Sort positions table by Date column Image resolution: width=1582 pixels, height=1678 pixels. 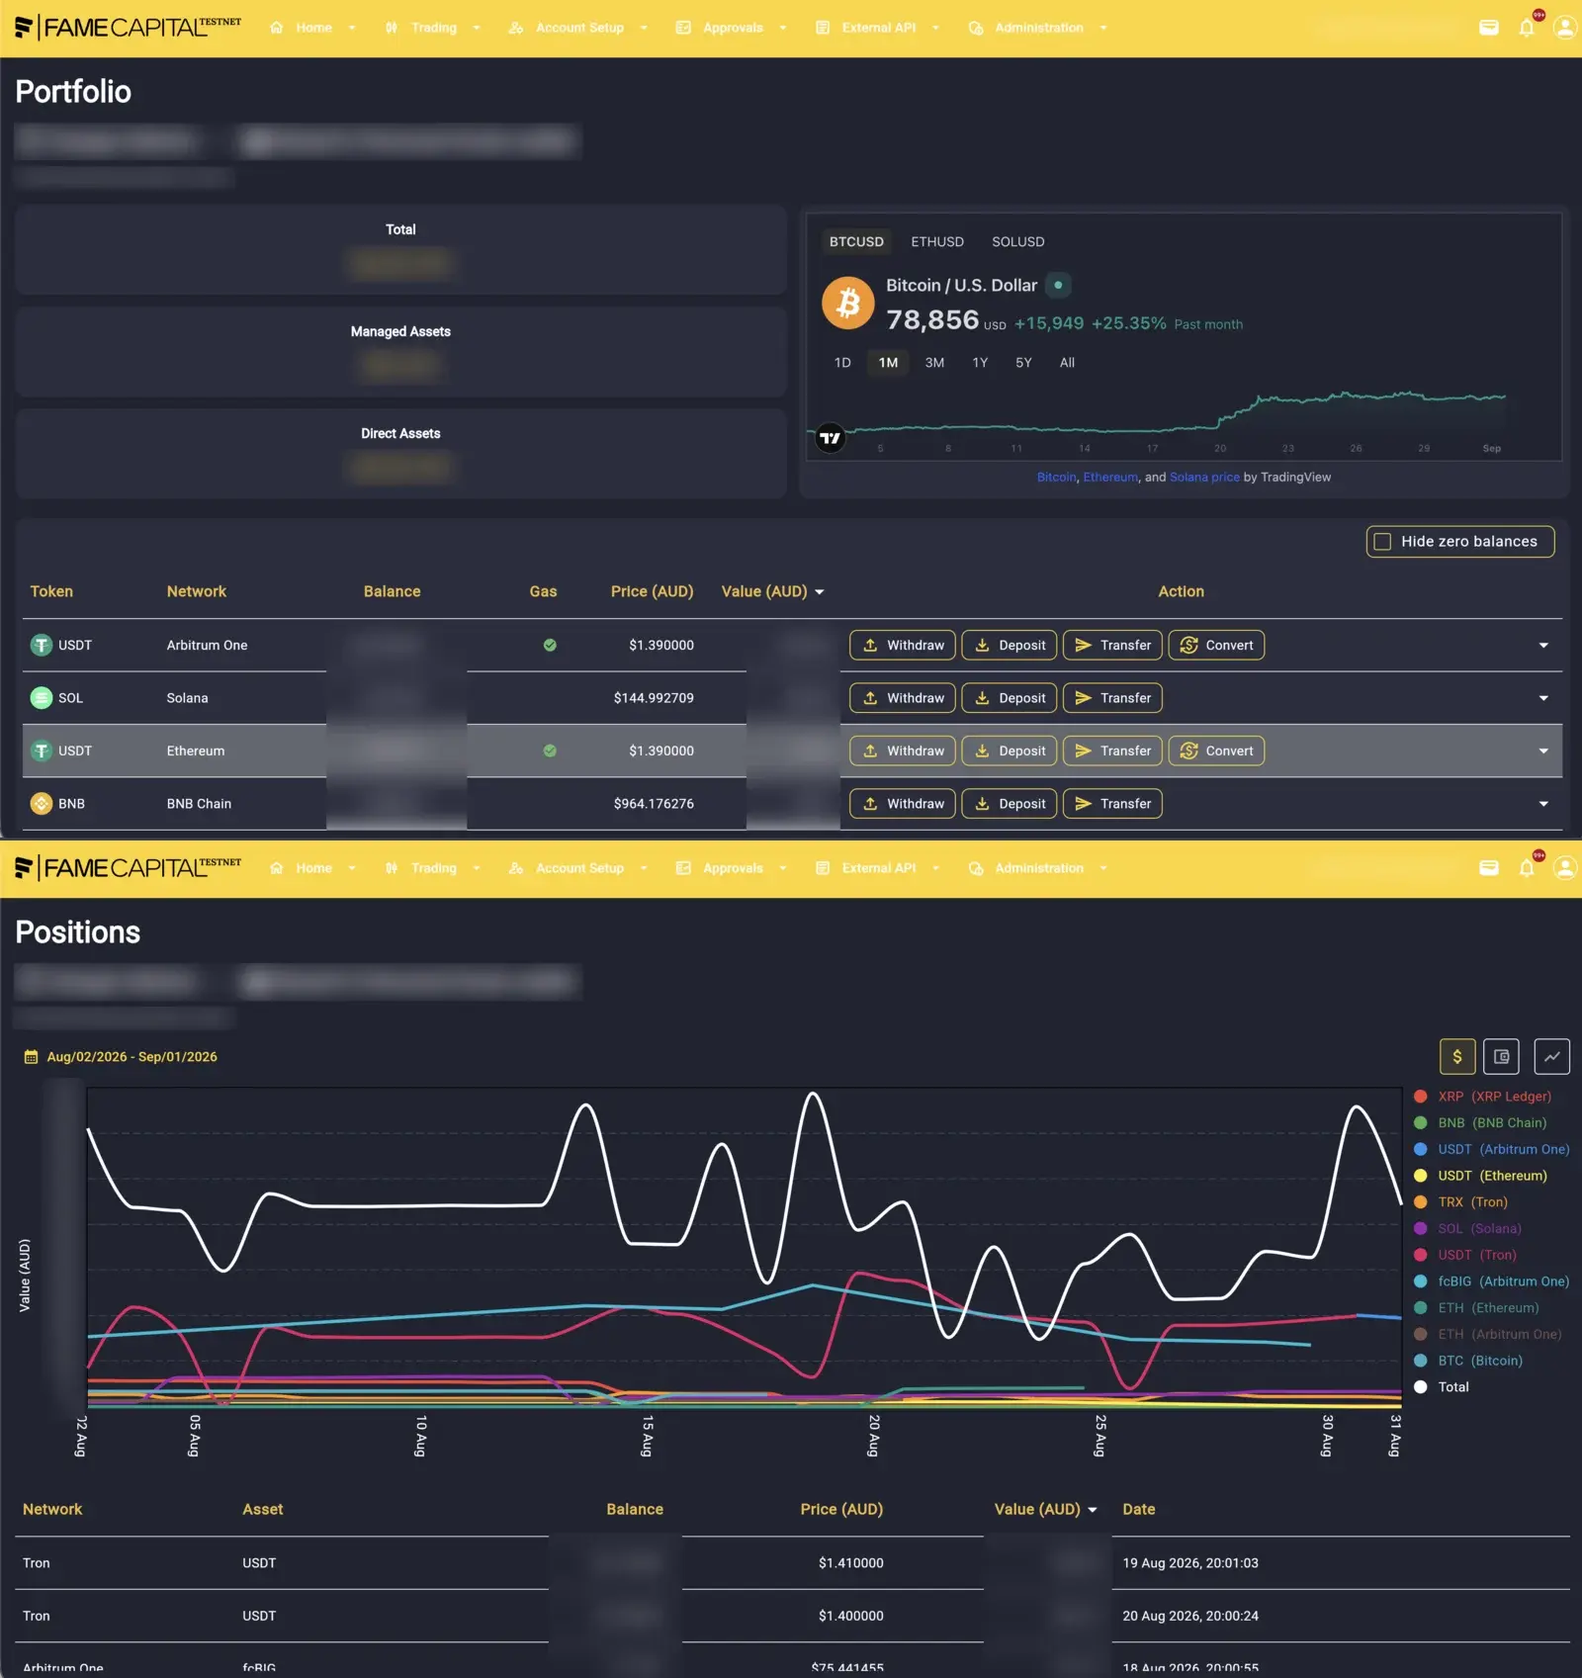pos(1139,1509)
